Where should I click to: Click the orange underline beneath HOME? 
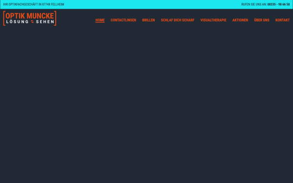pos(100,22)
